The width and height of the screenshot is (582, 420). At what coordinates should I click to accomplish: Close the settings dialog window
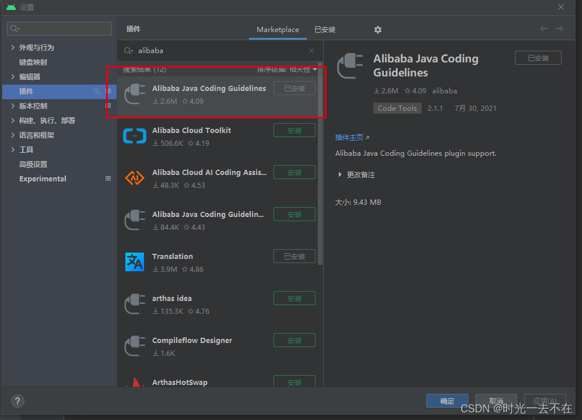pos(561,7)
